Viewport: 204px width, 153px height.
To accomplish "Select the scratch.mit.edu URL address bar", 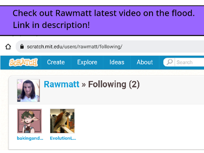I will point(110,46).
